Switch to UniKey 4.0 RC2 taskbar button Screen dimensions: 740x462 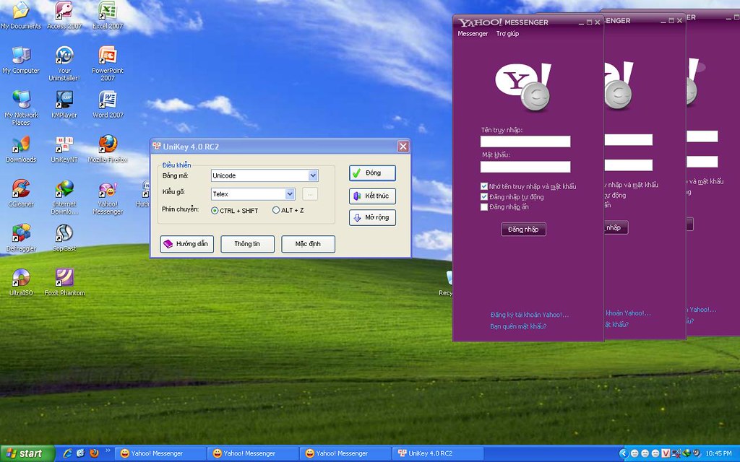pyautogui.click(x=439, y=453)
